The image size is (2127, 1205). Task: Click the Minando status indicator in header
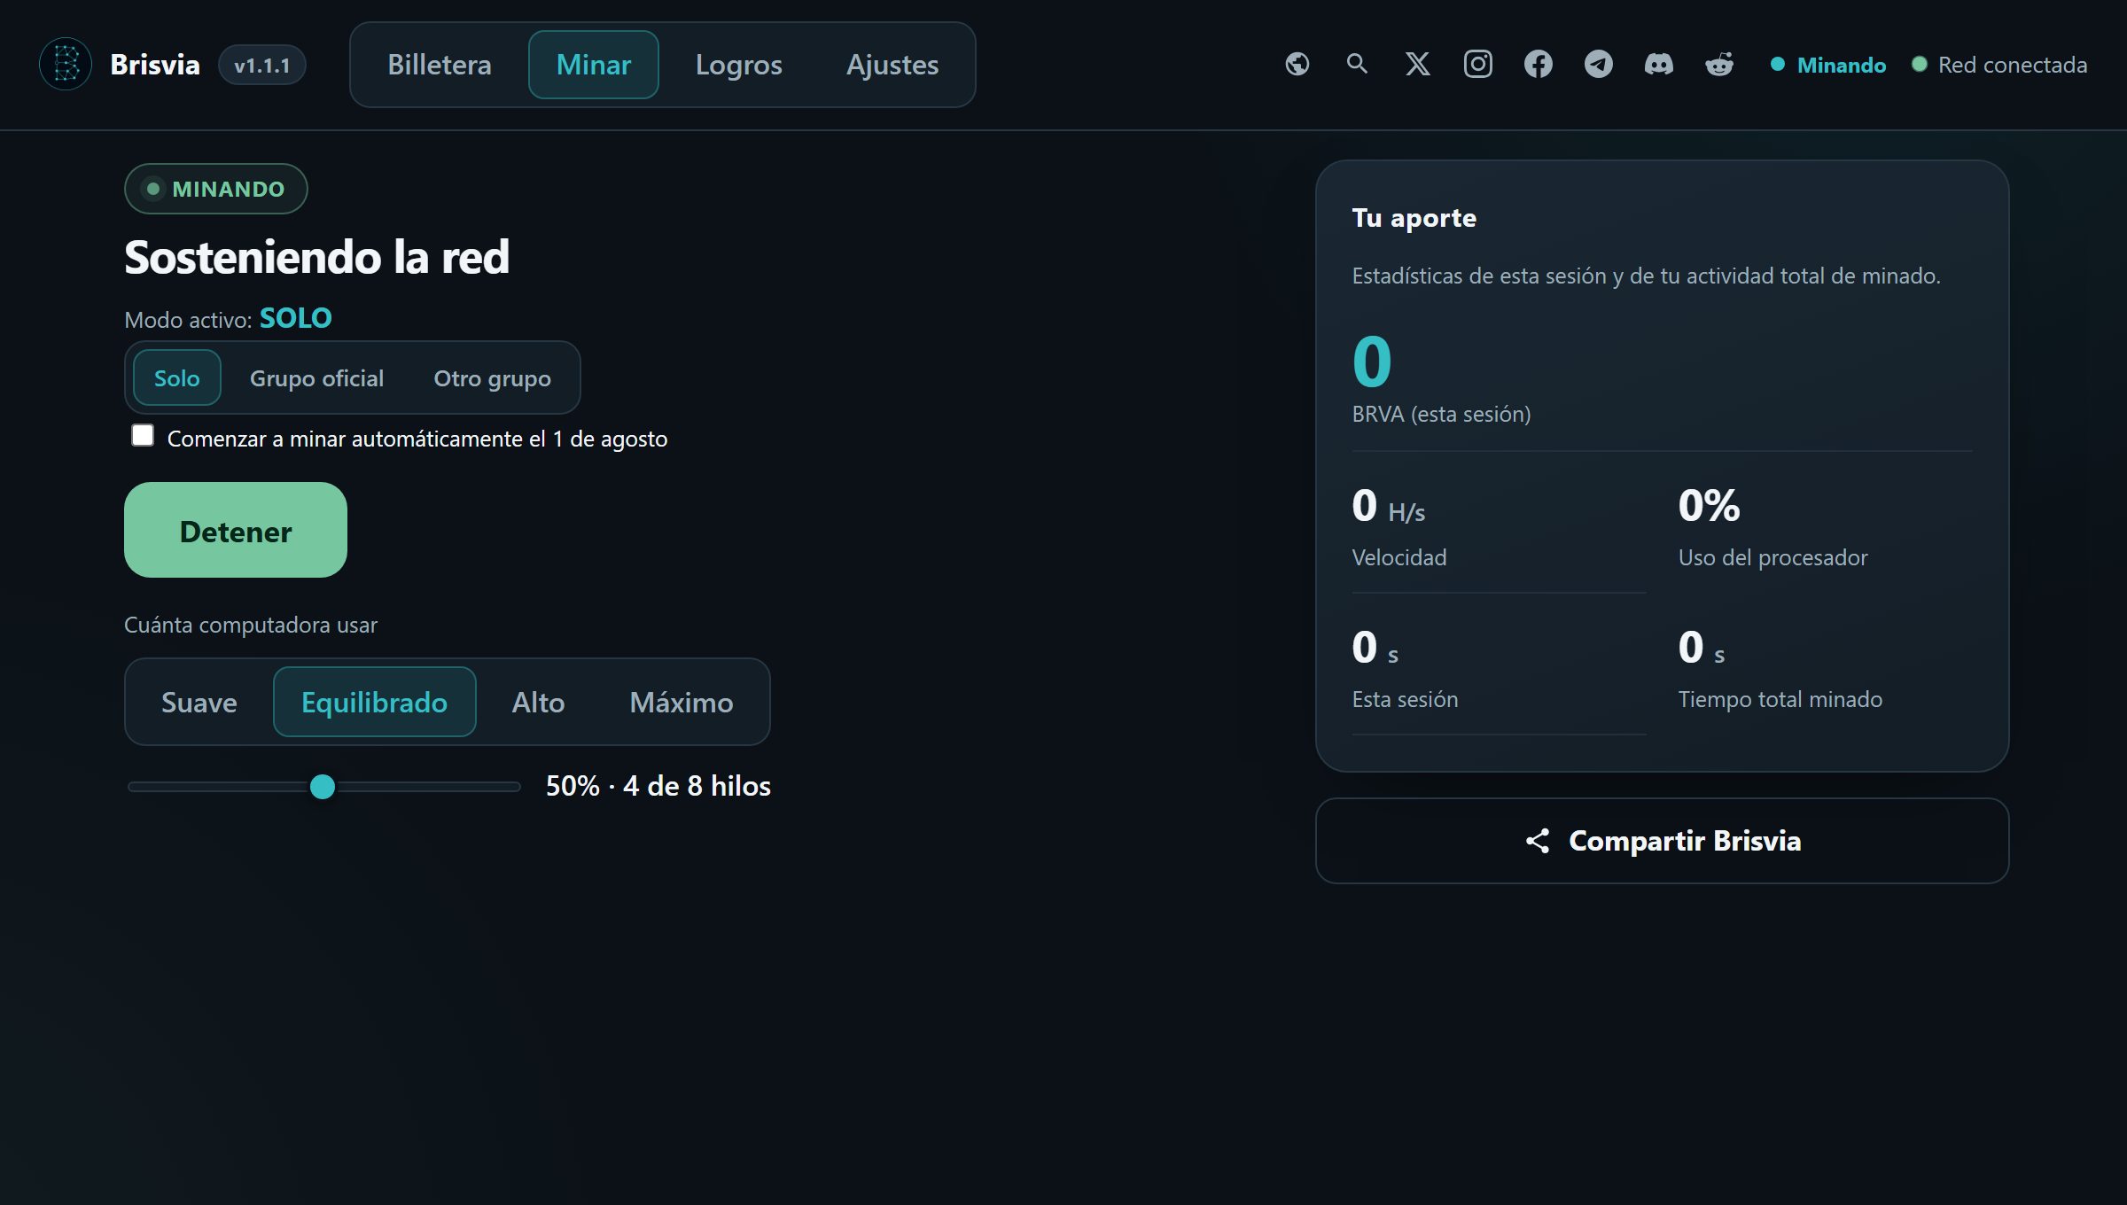click(1828, 65)
